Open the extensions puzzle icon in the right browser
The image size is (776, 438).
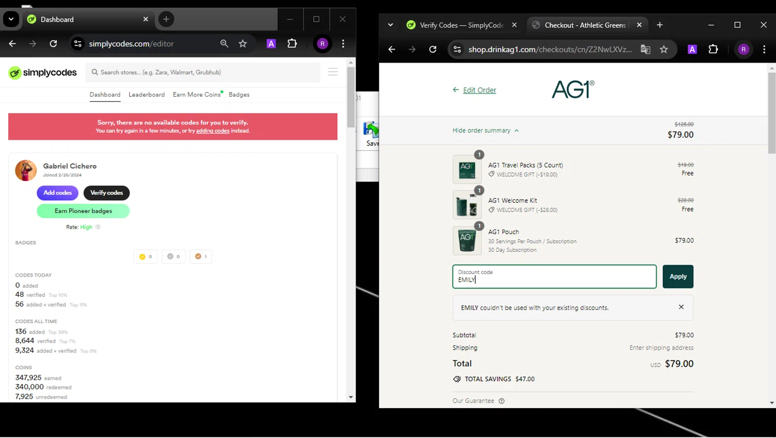coord(713,50)
